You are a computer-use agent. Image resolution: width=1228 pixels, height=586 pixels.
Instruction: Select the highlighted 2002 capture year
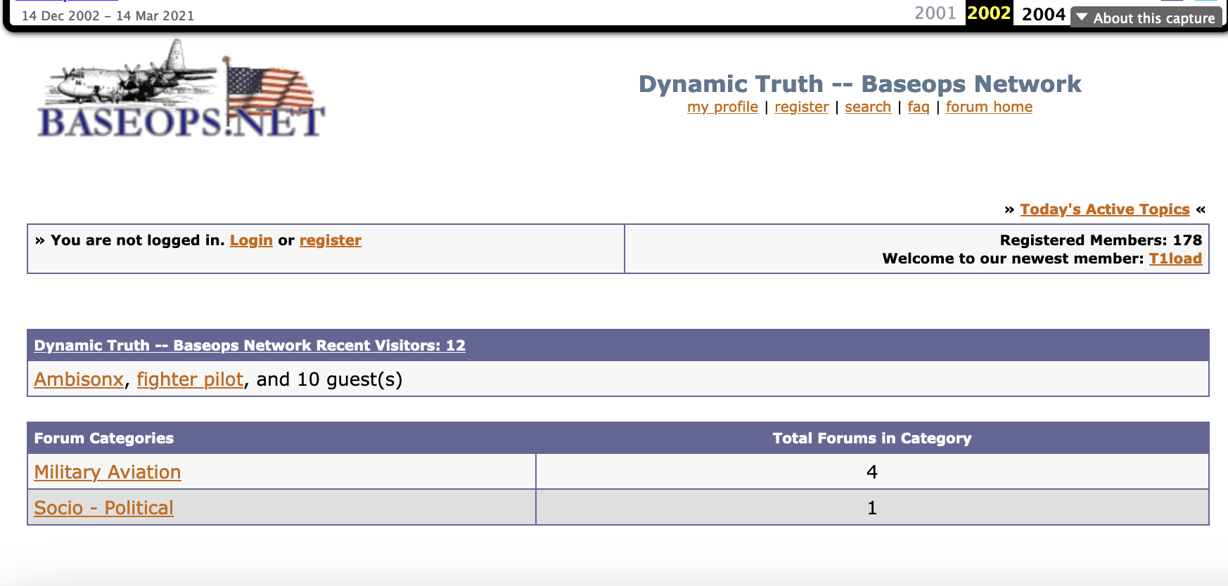989,13
